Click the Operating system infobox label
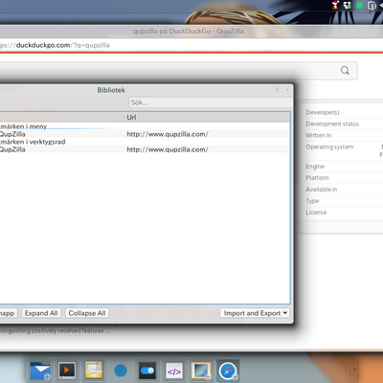The height and width of the screenshot is (383, 383). point(329,146)
